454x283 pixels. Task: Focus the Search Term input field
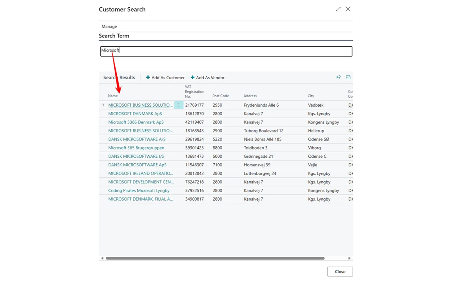(x=226, y=51)
